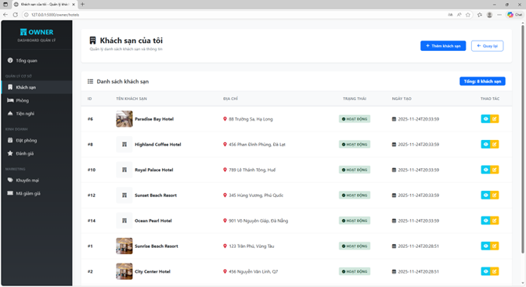Viewport: 526px width, 287px height.
Task: Open browser profile icon
Action: point(489,15)
